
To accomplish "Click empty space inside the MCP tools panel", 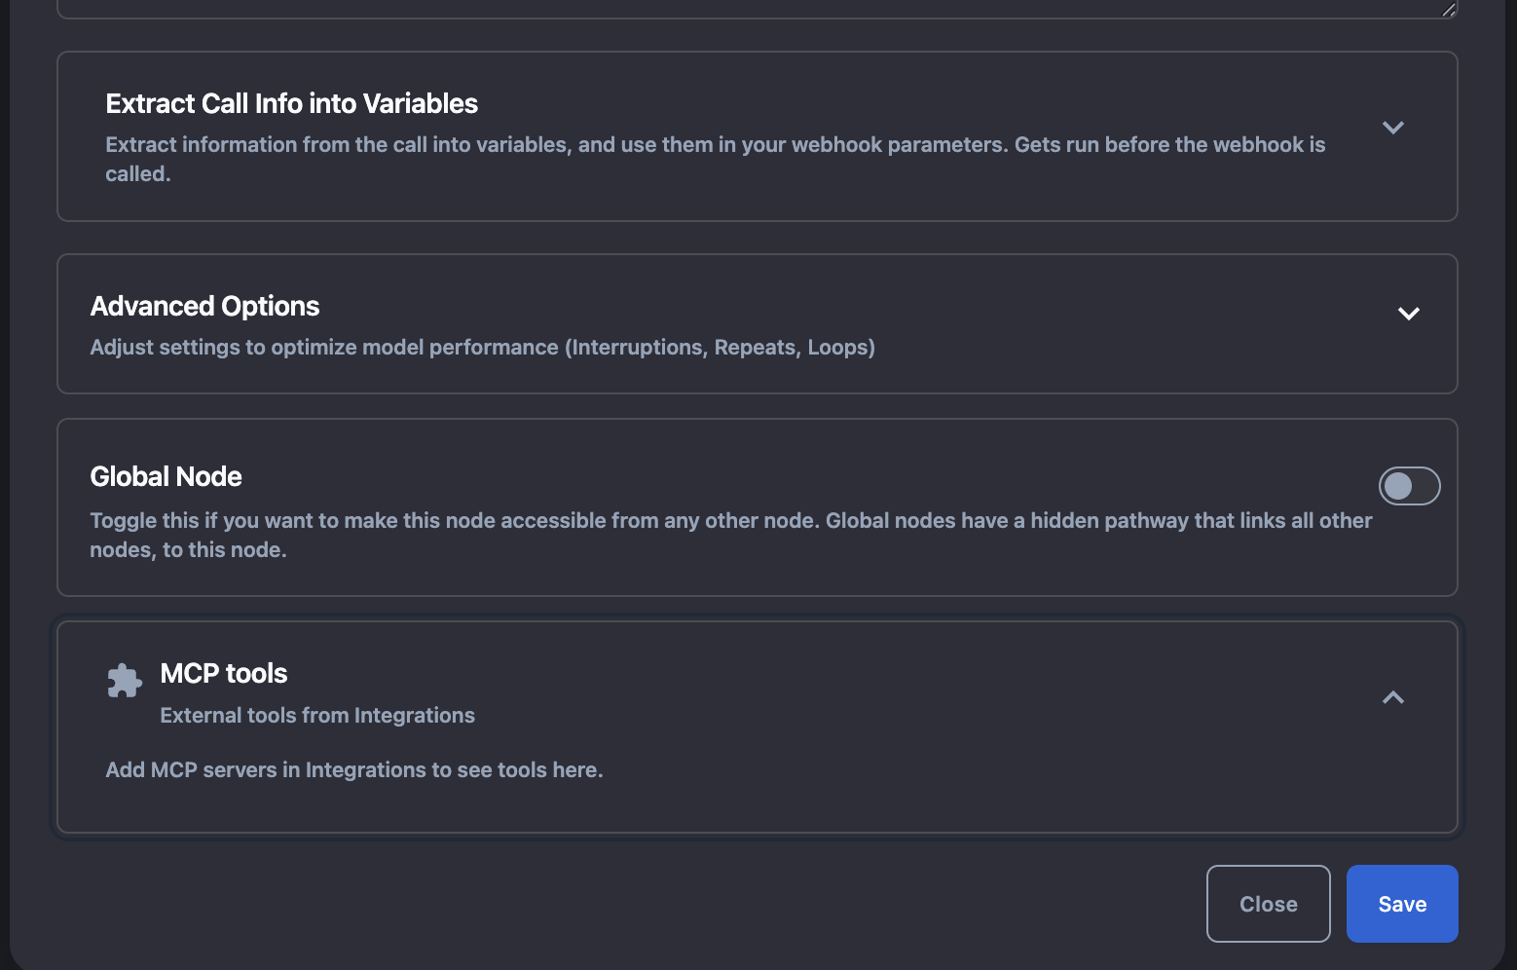I will point(974,779).
